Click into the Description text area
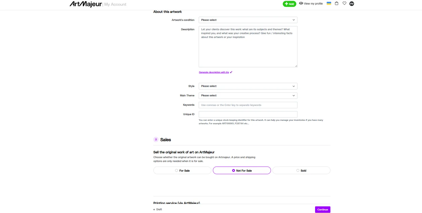Viewport: 422px width, 213px height. coord(248,47)
